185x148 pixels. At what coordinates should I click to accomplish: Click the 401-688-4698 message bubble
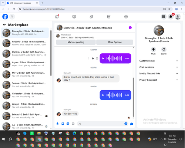click(x=70, y=114)
